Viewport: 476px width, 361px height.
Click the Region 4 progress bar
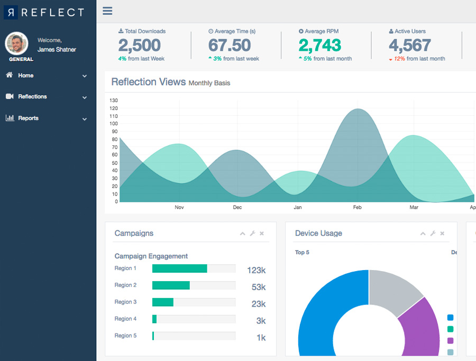click(194, 319)
